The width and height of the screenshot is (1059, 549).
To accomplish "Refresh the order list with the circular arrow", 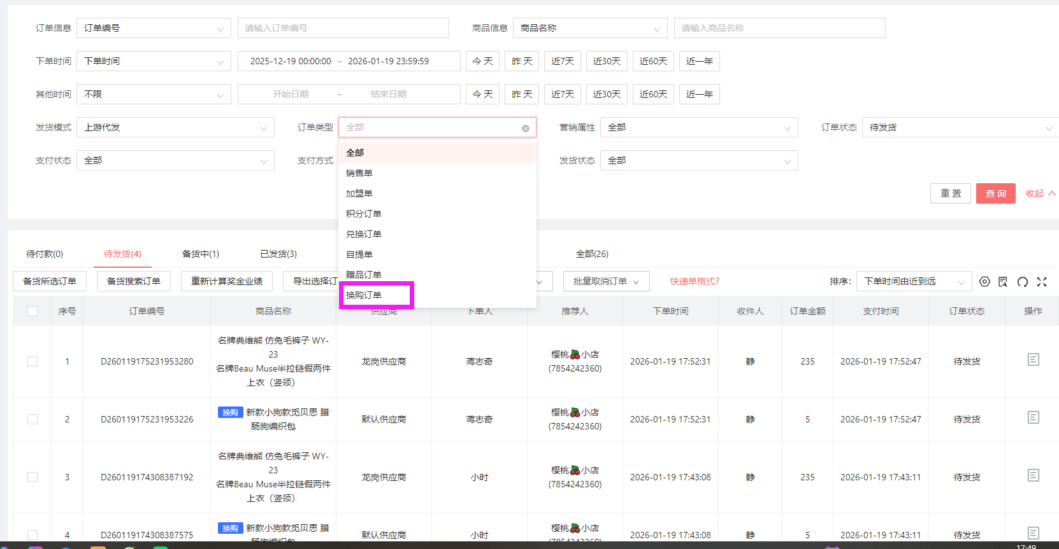I will 1023,282.
